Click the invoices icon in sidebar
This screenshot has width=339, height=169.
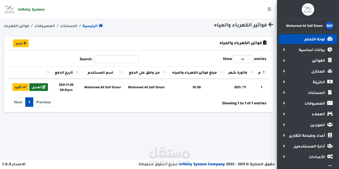point(330,60)
